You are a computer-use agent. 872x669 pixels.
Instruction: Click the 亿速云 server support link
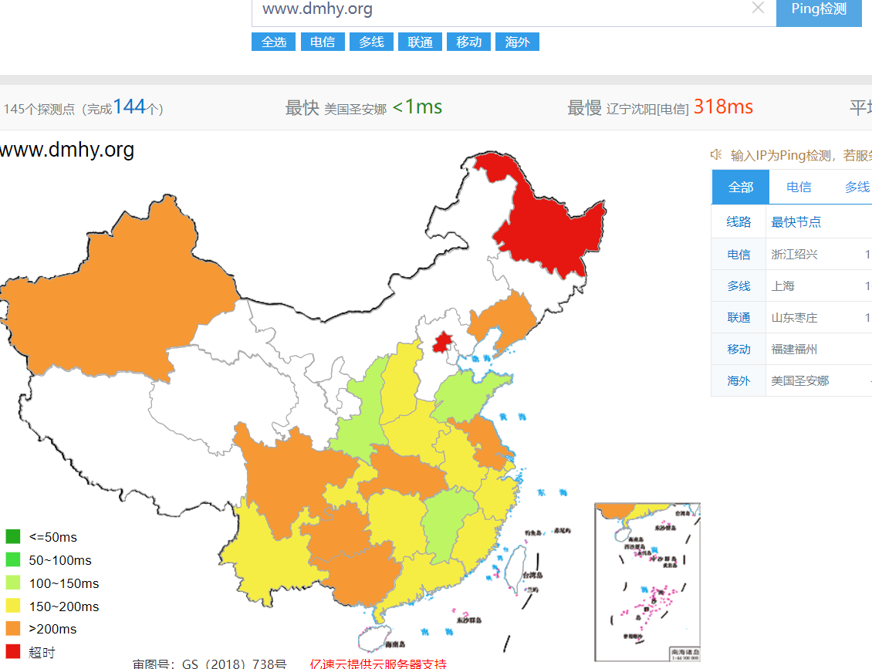378,664
